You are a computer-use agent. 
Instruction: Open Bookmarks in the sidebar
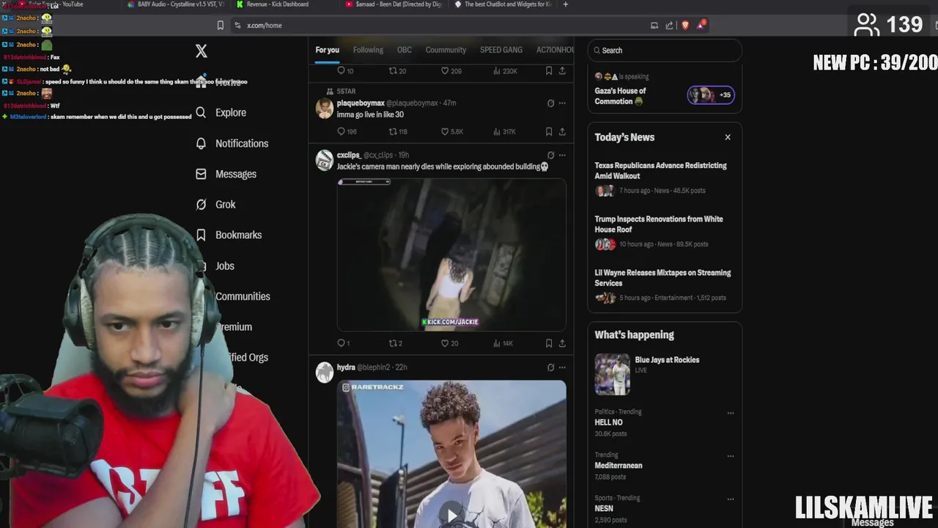(229, 235)
